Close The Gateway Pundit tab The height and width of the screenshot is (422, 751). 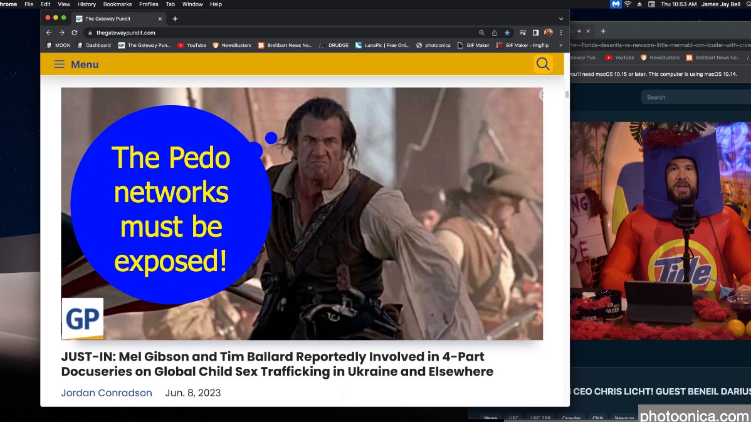[x=160, y=19]
